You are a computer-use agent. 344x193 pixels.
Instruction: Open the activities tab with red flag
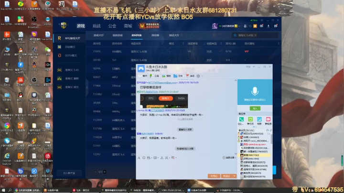pyautogui.click(x=190, y=76)
